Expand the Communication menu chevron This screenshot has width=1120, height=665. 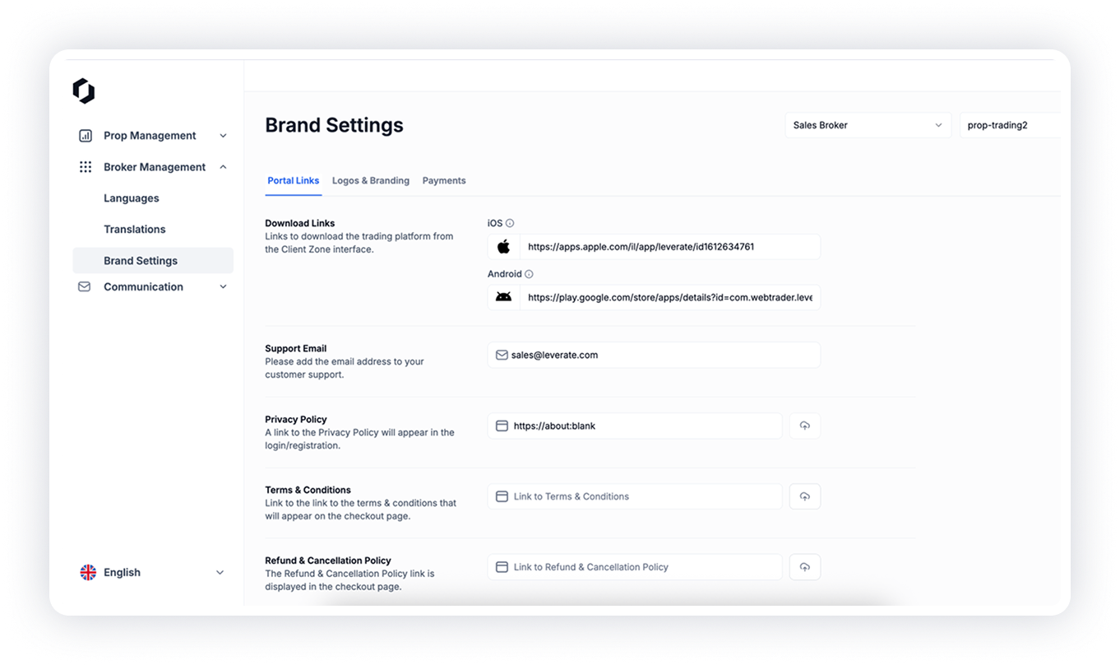[x=223, y=286]
